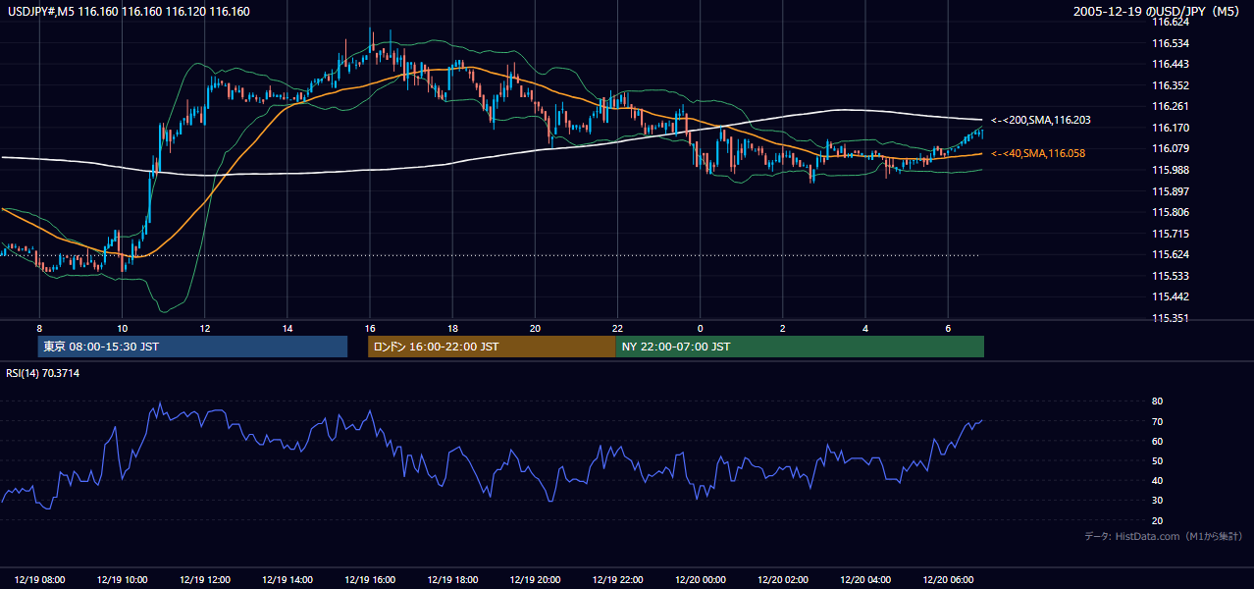Click price axis label 116.443
The width and height of the screenshot is (1254, 589).
(x=1170, y=64)
